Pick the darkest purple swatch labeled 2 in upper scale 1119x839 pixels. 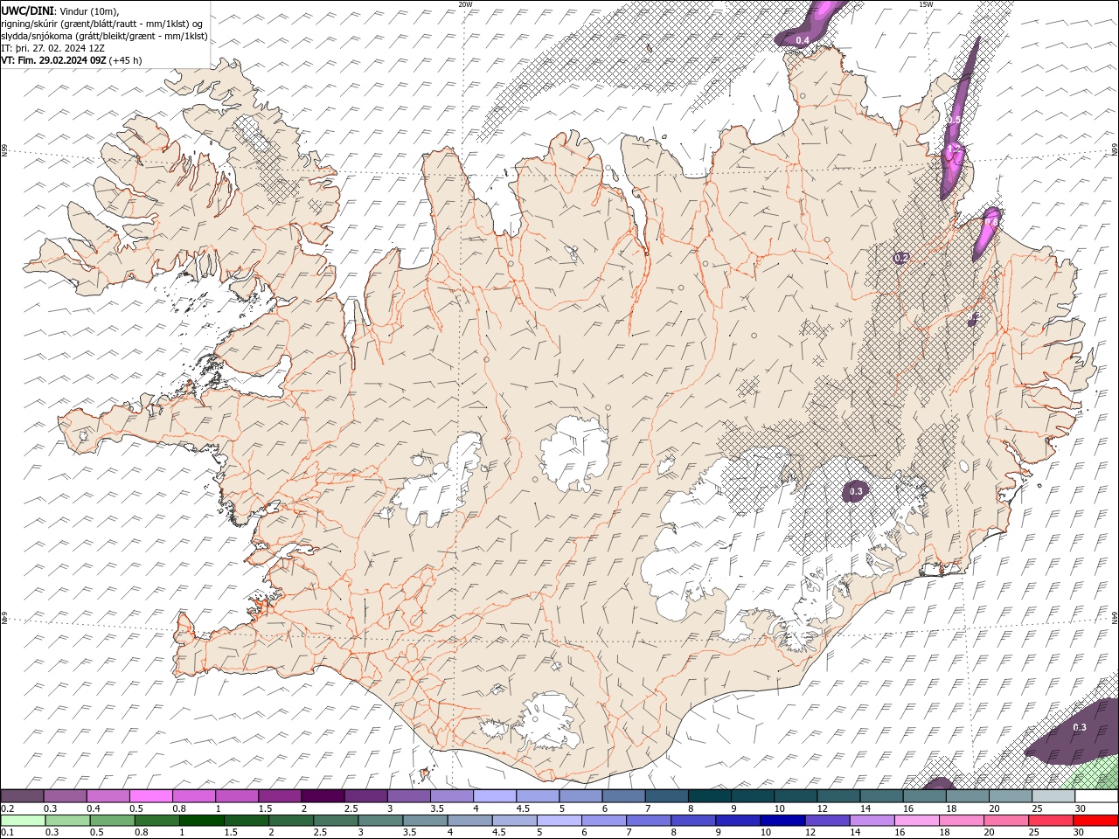tap(323, 796)
